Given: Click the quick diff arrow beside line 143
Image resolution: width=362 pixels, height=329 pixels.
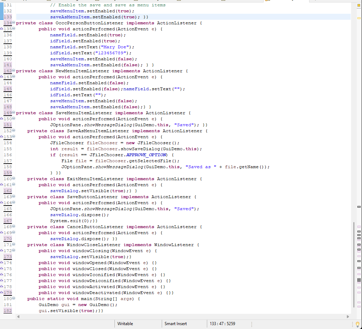Looking at the screenshot, I should coord(2,77).
